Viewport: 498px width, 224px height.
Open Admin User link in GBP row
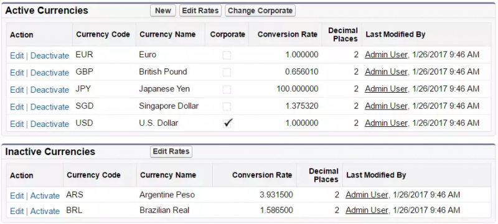coord(386,72)
